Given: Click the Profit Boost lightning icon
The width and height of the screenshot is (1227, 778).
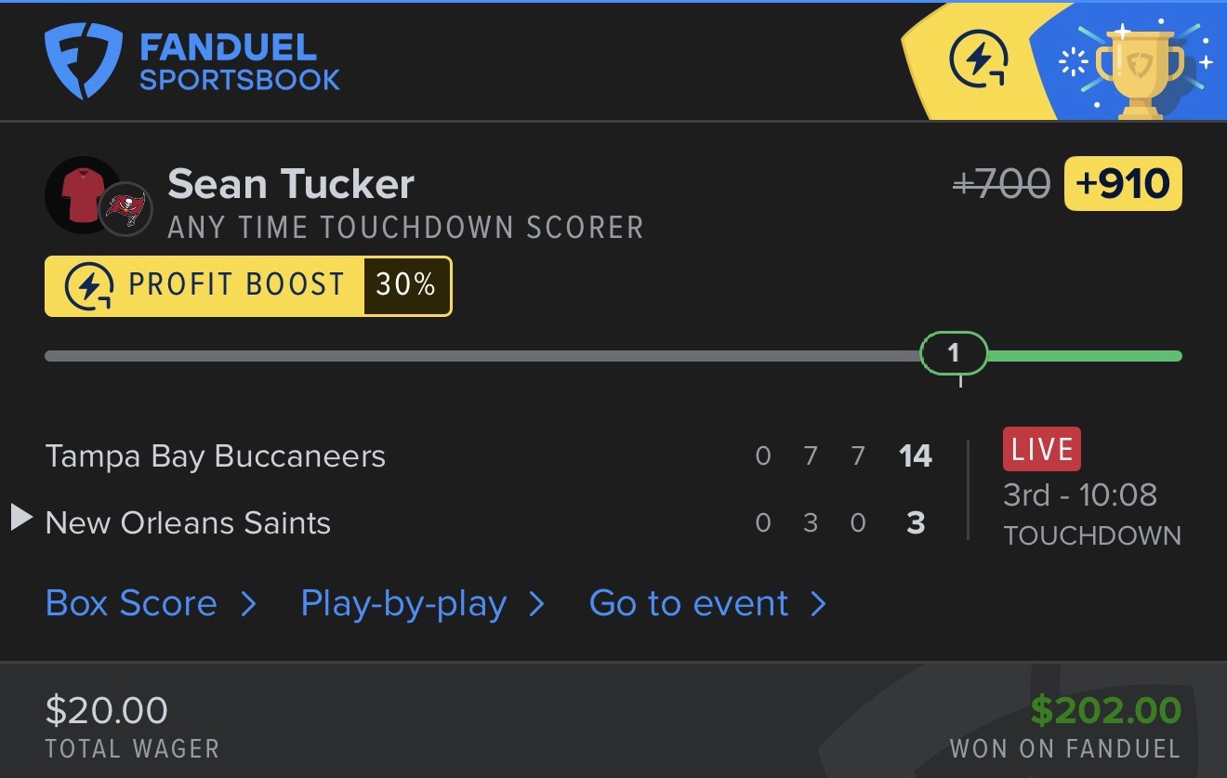Looking at the screenshot, I should [x=89, y=286].
